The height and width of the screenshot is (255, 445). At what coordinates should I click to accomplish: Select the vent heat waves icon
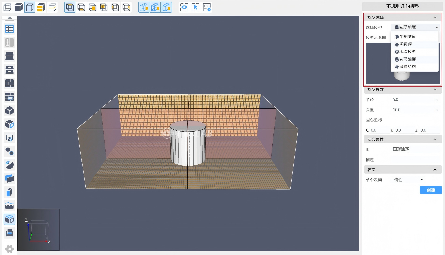click(10, 138)
